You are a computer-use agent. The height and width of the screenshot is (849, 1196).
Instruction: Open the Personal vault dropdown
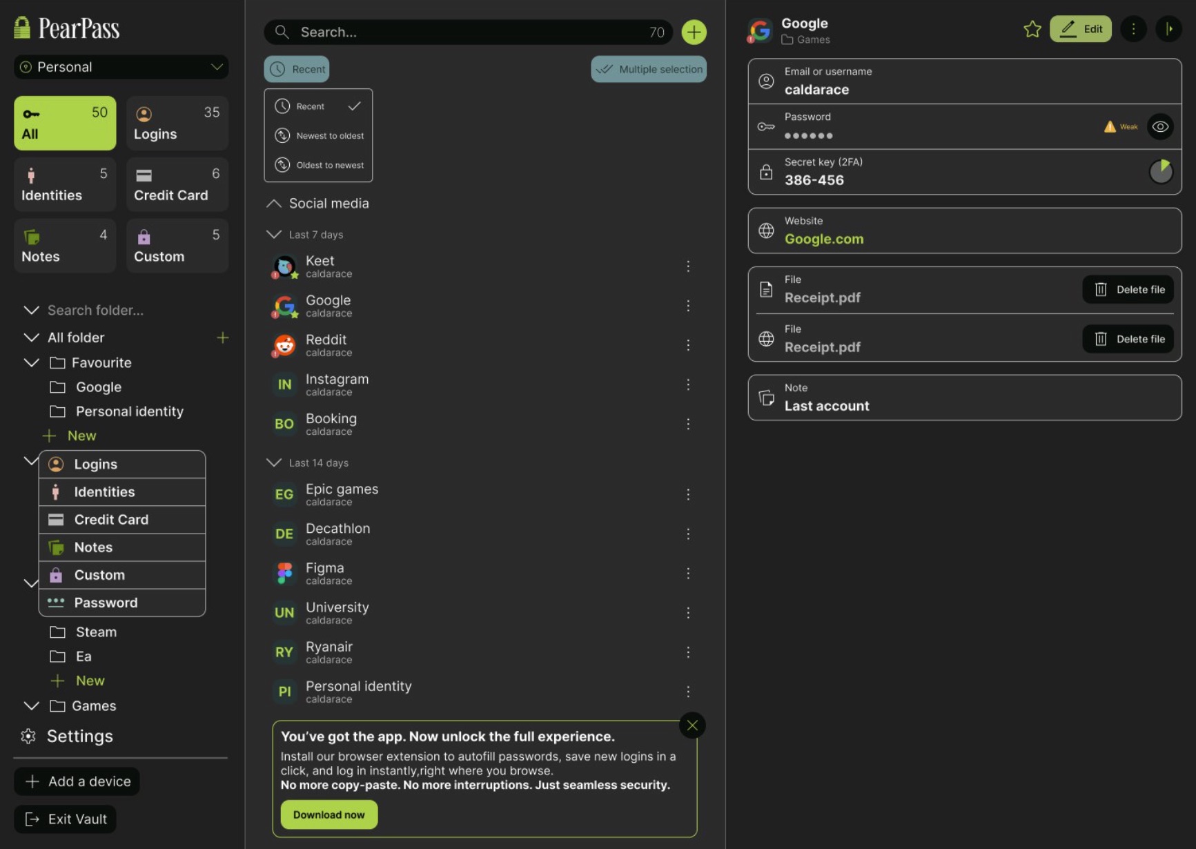(x=121, y=67)
